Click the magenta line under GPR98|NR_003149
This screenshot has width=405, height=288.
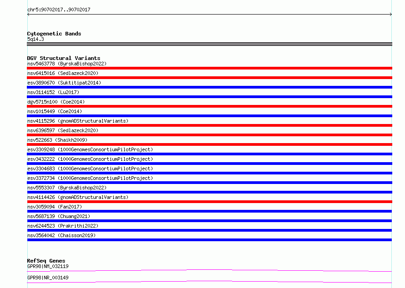(209, 282)
